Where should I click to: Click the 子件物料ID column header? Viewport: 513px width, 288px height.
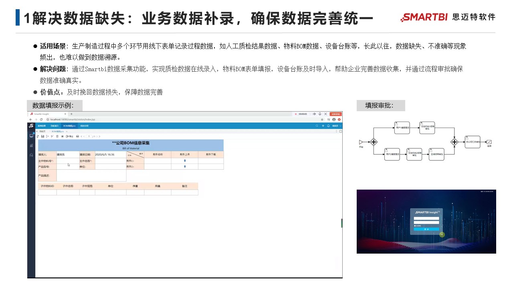[47, 186]
